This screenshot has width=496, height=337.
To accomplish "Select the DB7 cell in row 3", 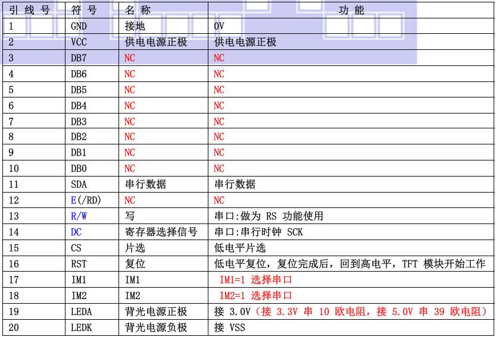I will (x=79, y=58).
